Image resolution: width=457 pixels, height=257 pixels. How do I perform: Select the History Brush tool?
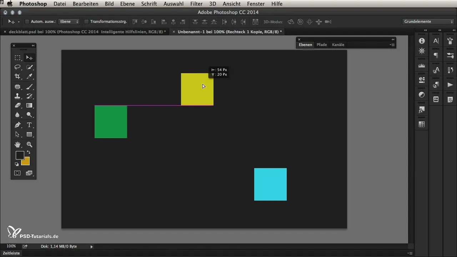(x=29, y=96)
